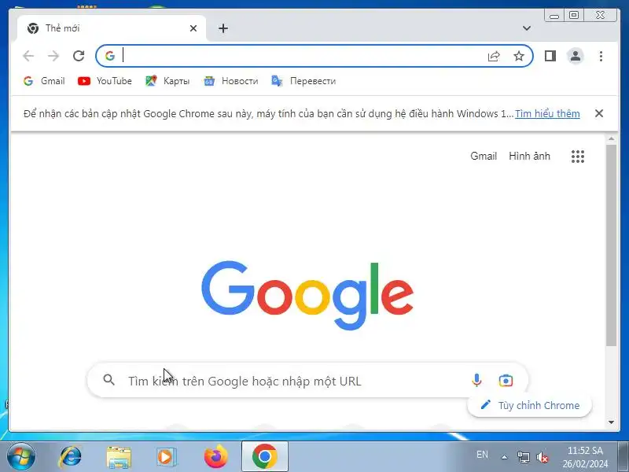
Task: Click the vertical scrollbar thumb
Action: 612,245
